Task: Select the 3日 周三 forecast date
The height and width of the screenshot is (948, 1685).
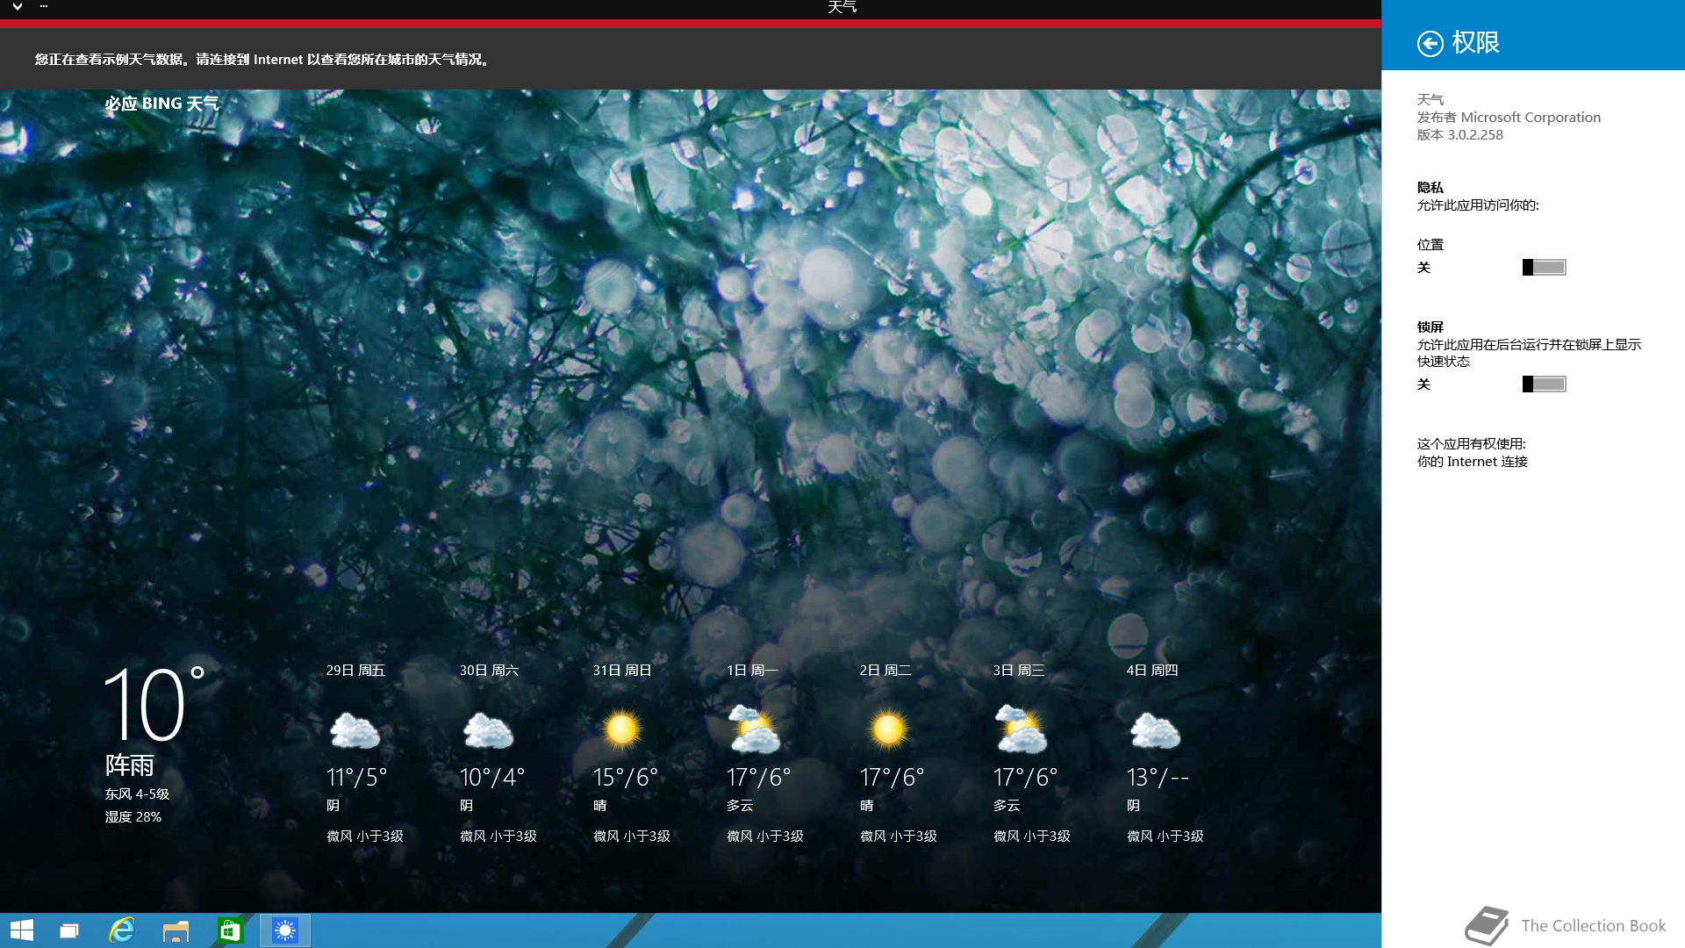Action: pyautogui.click(x=1019, y=671)
